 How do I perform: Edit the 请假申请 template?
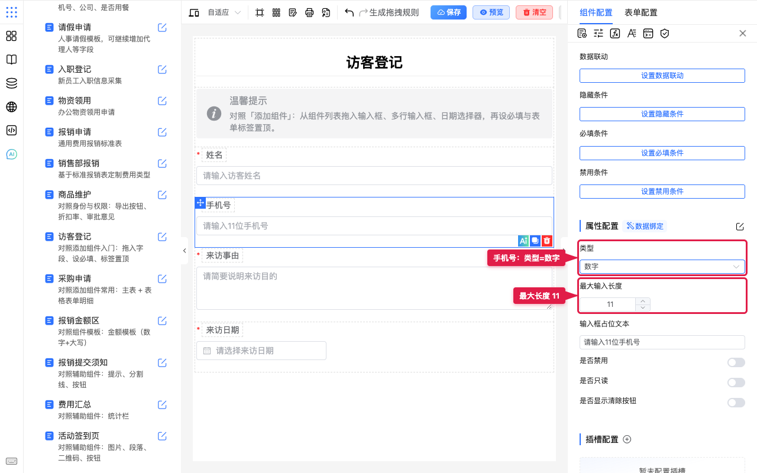tap(162, 27)
